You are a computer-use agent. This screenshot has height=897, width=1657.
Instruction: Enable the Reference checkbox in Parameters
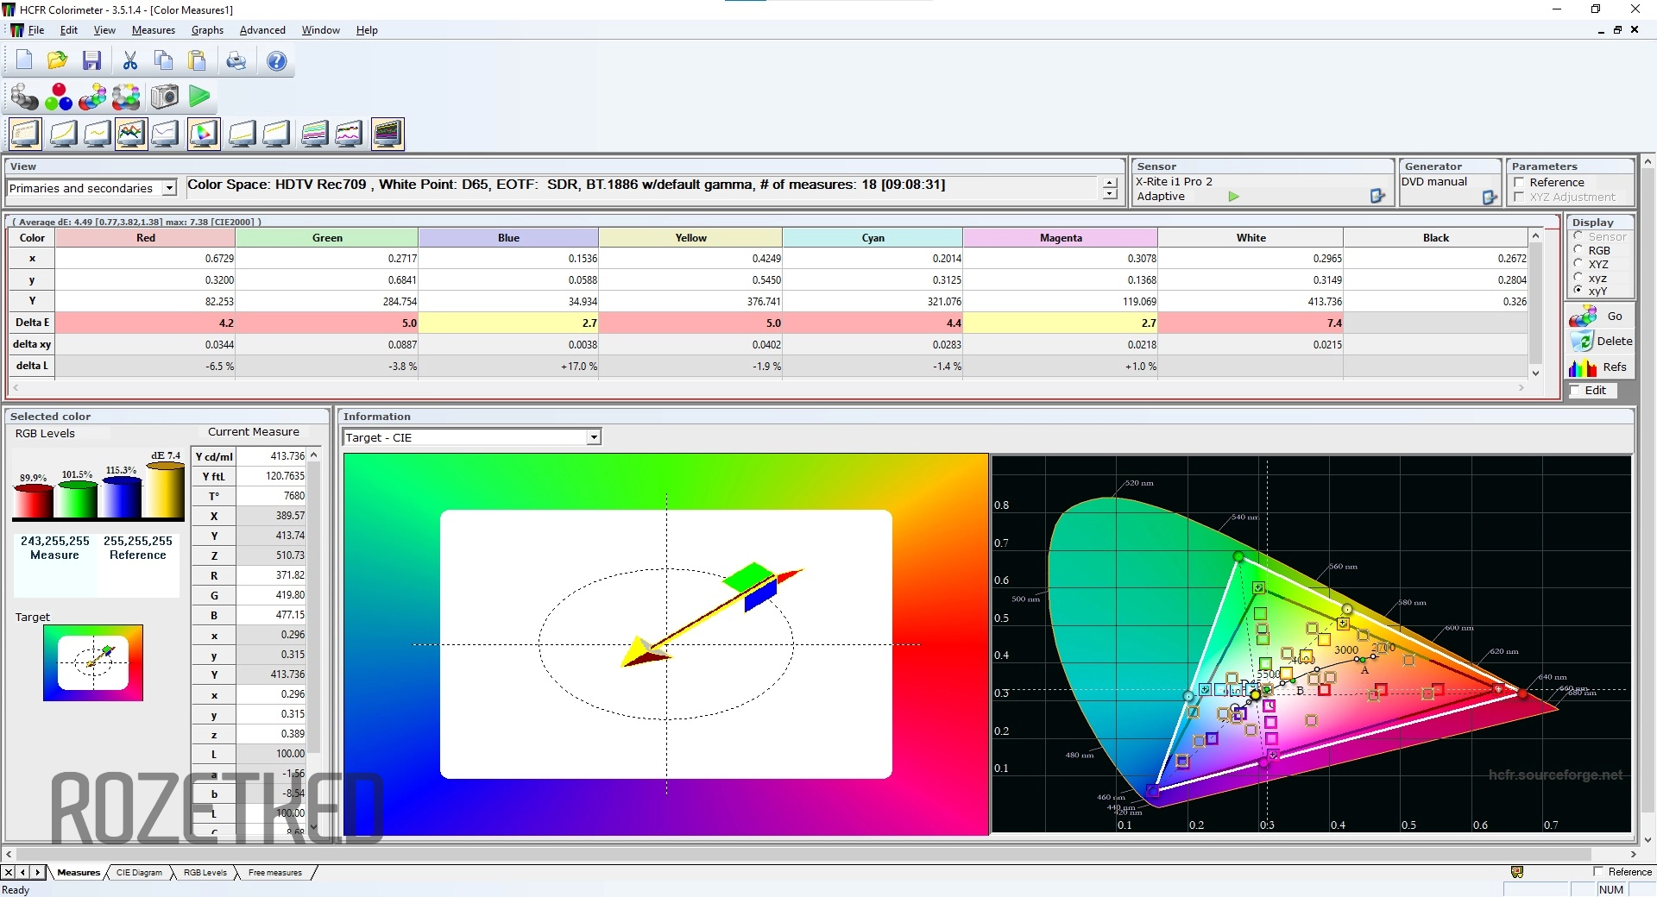click(x=1519, y=182)
